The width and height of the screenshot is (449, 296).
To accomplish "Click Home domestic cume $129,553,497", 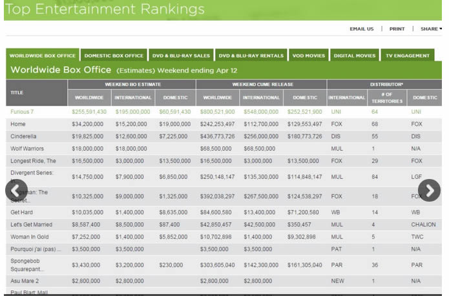I will pos(305,124).
